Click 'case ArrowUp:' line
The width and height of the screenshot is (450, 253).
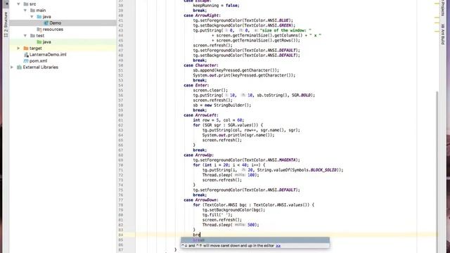[x=198, y=155]
